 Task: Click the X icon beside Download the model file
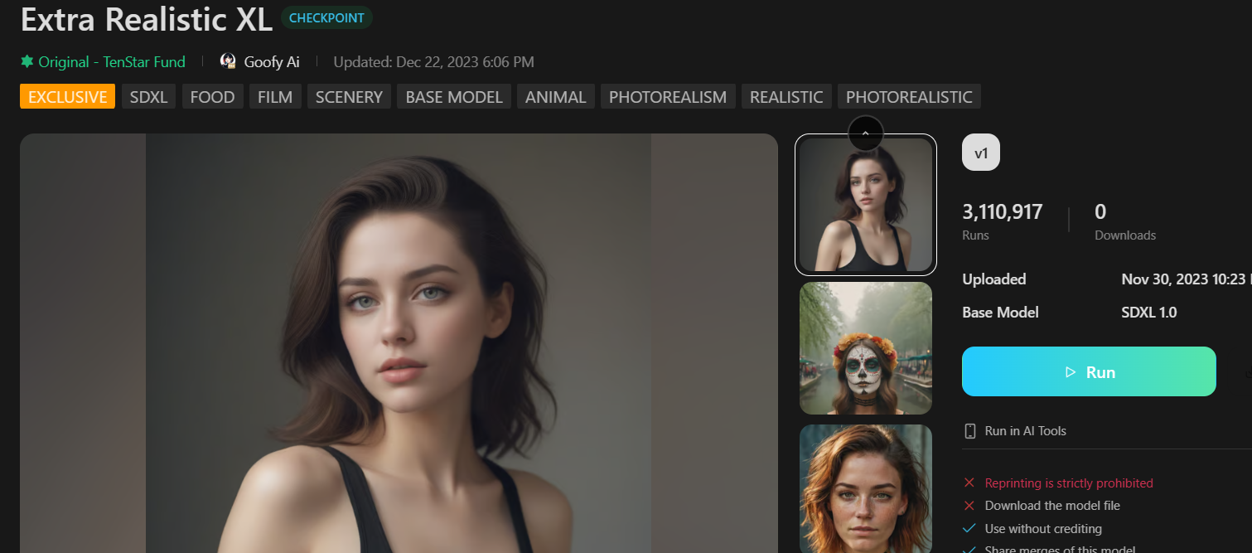pos(969,505)
